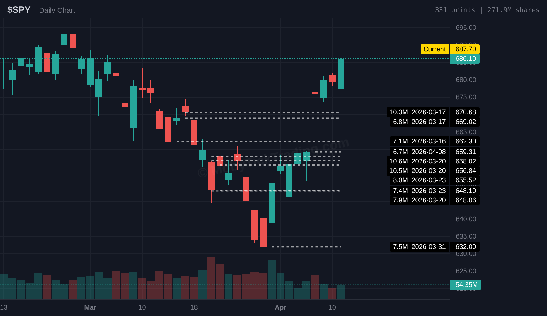Click the 8.0M 2026-03-23 level at 655.52

pyautogui.click(x=435, y=180)
